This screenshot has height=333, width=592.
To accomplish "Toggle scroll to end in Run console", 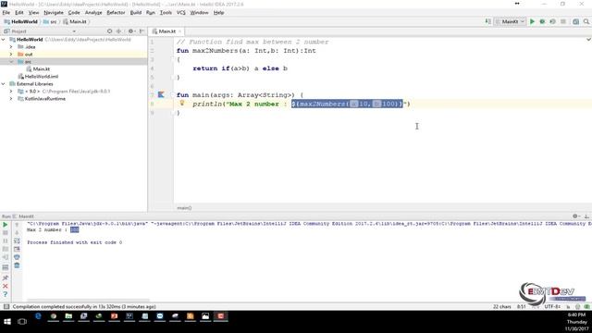I will [17, 249].
